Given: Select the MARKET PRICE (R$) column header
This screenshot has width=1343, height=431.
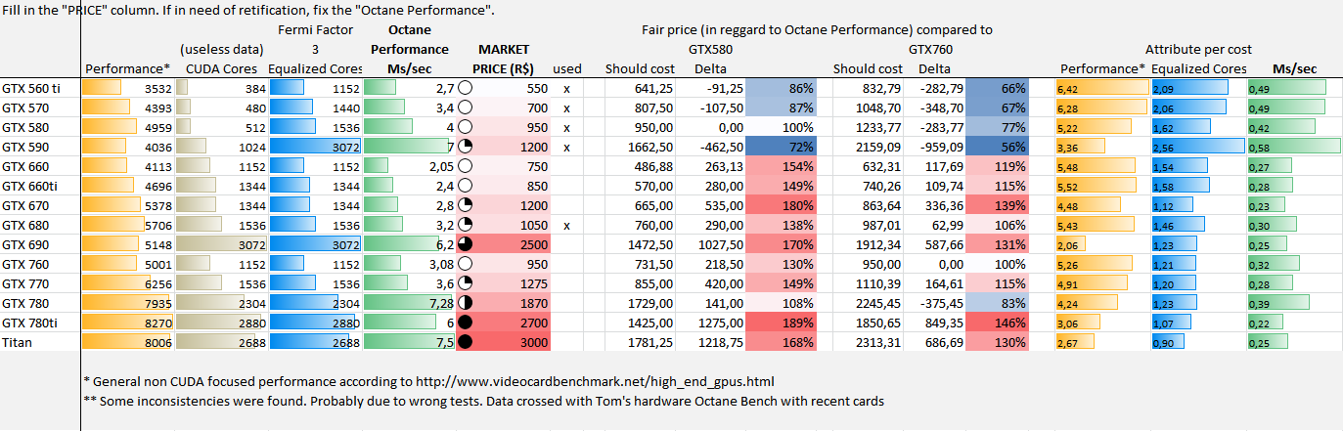Looking at the screenshot, I should [x=504, y=59].
